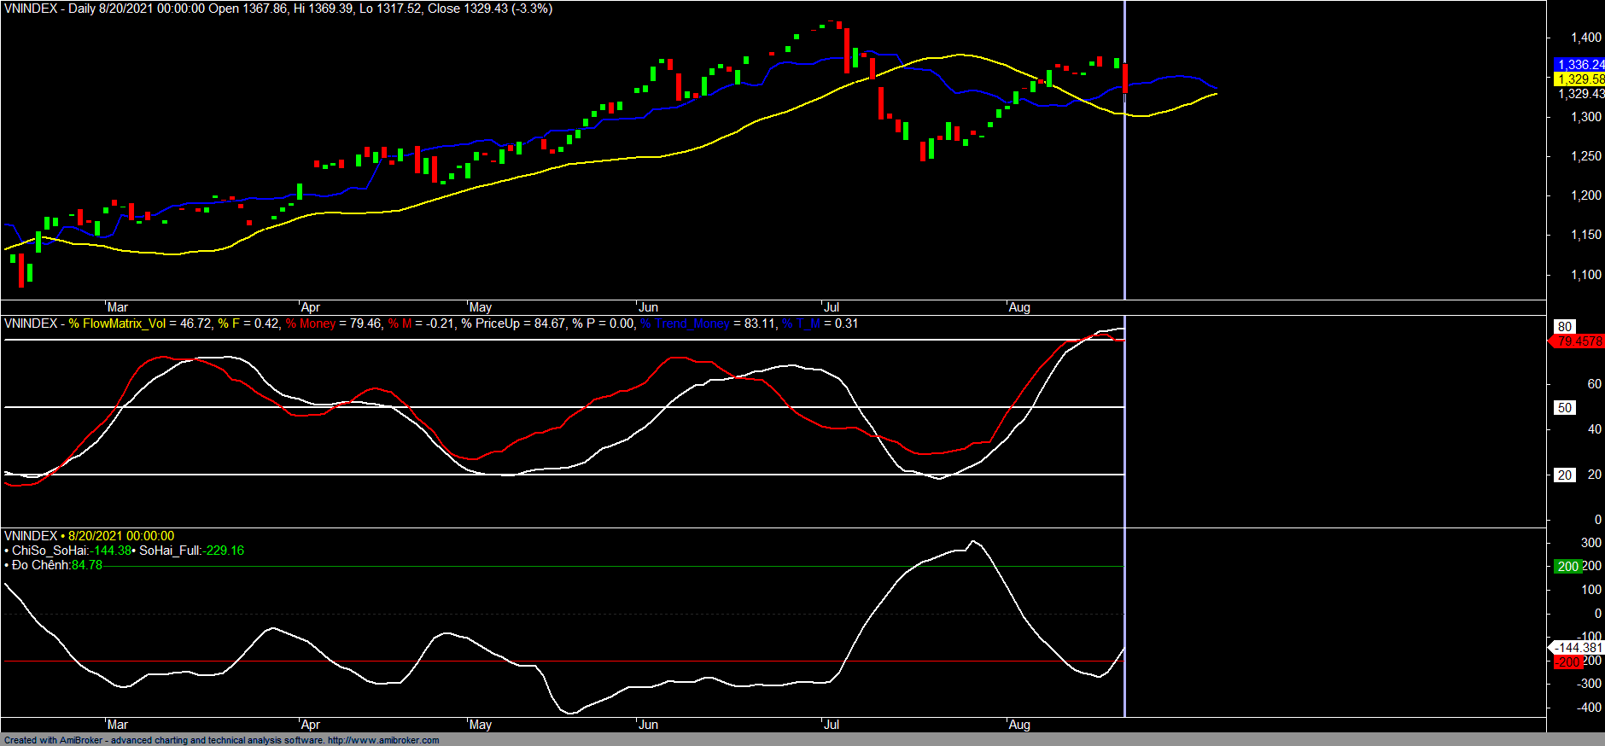Click the last red candle at the selector line

1125,79
